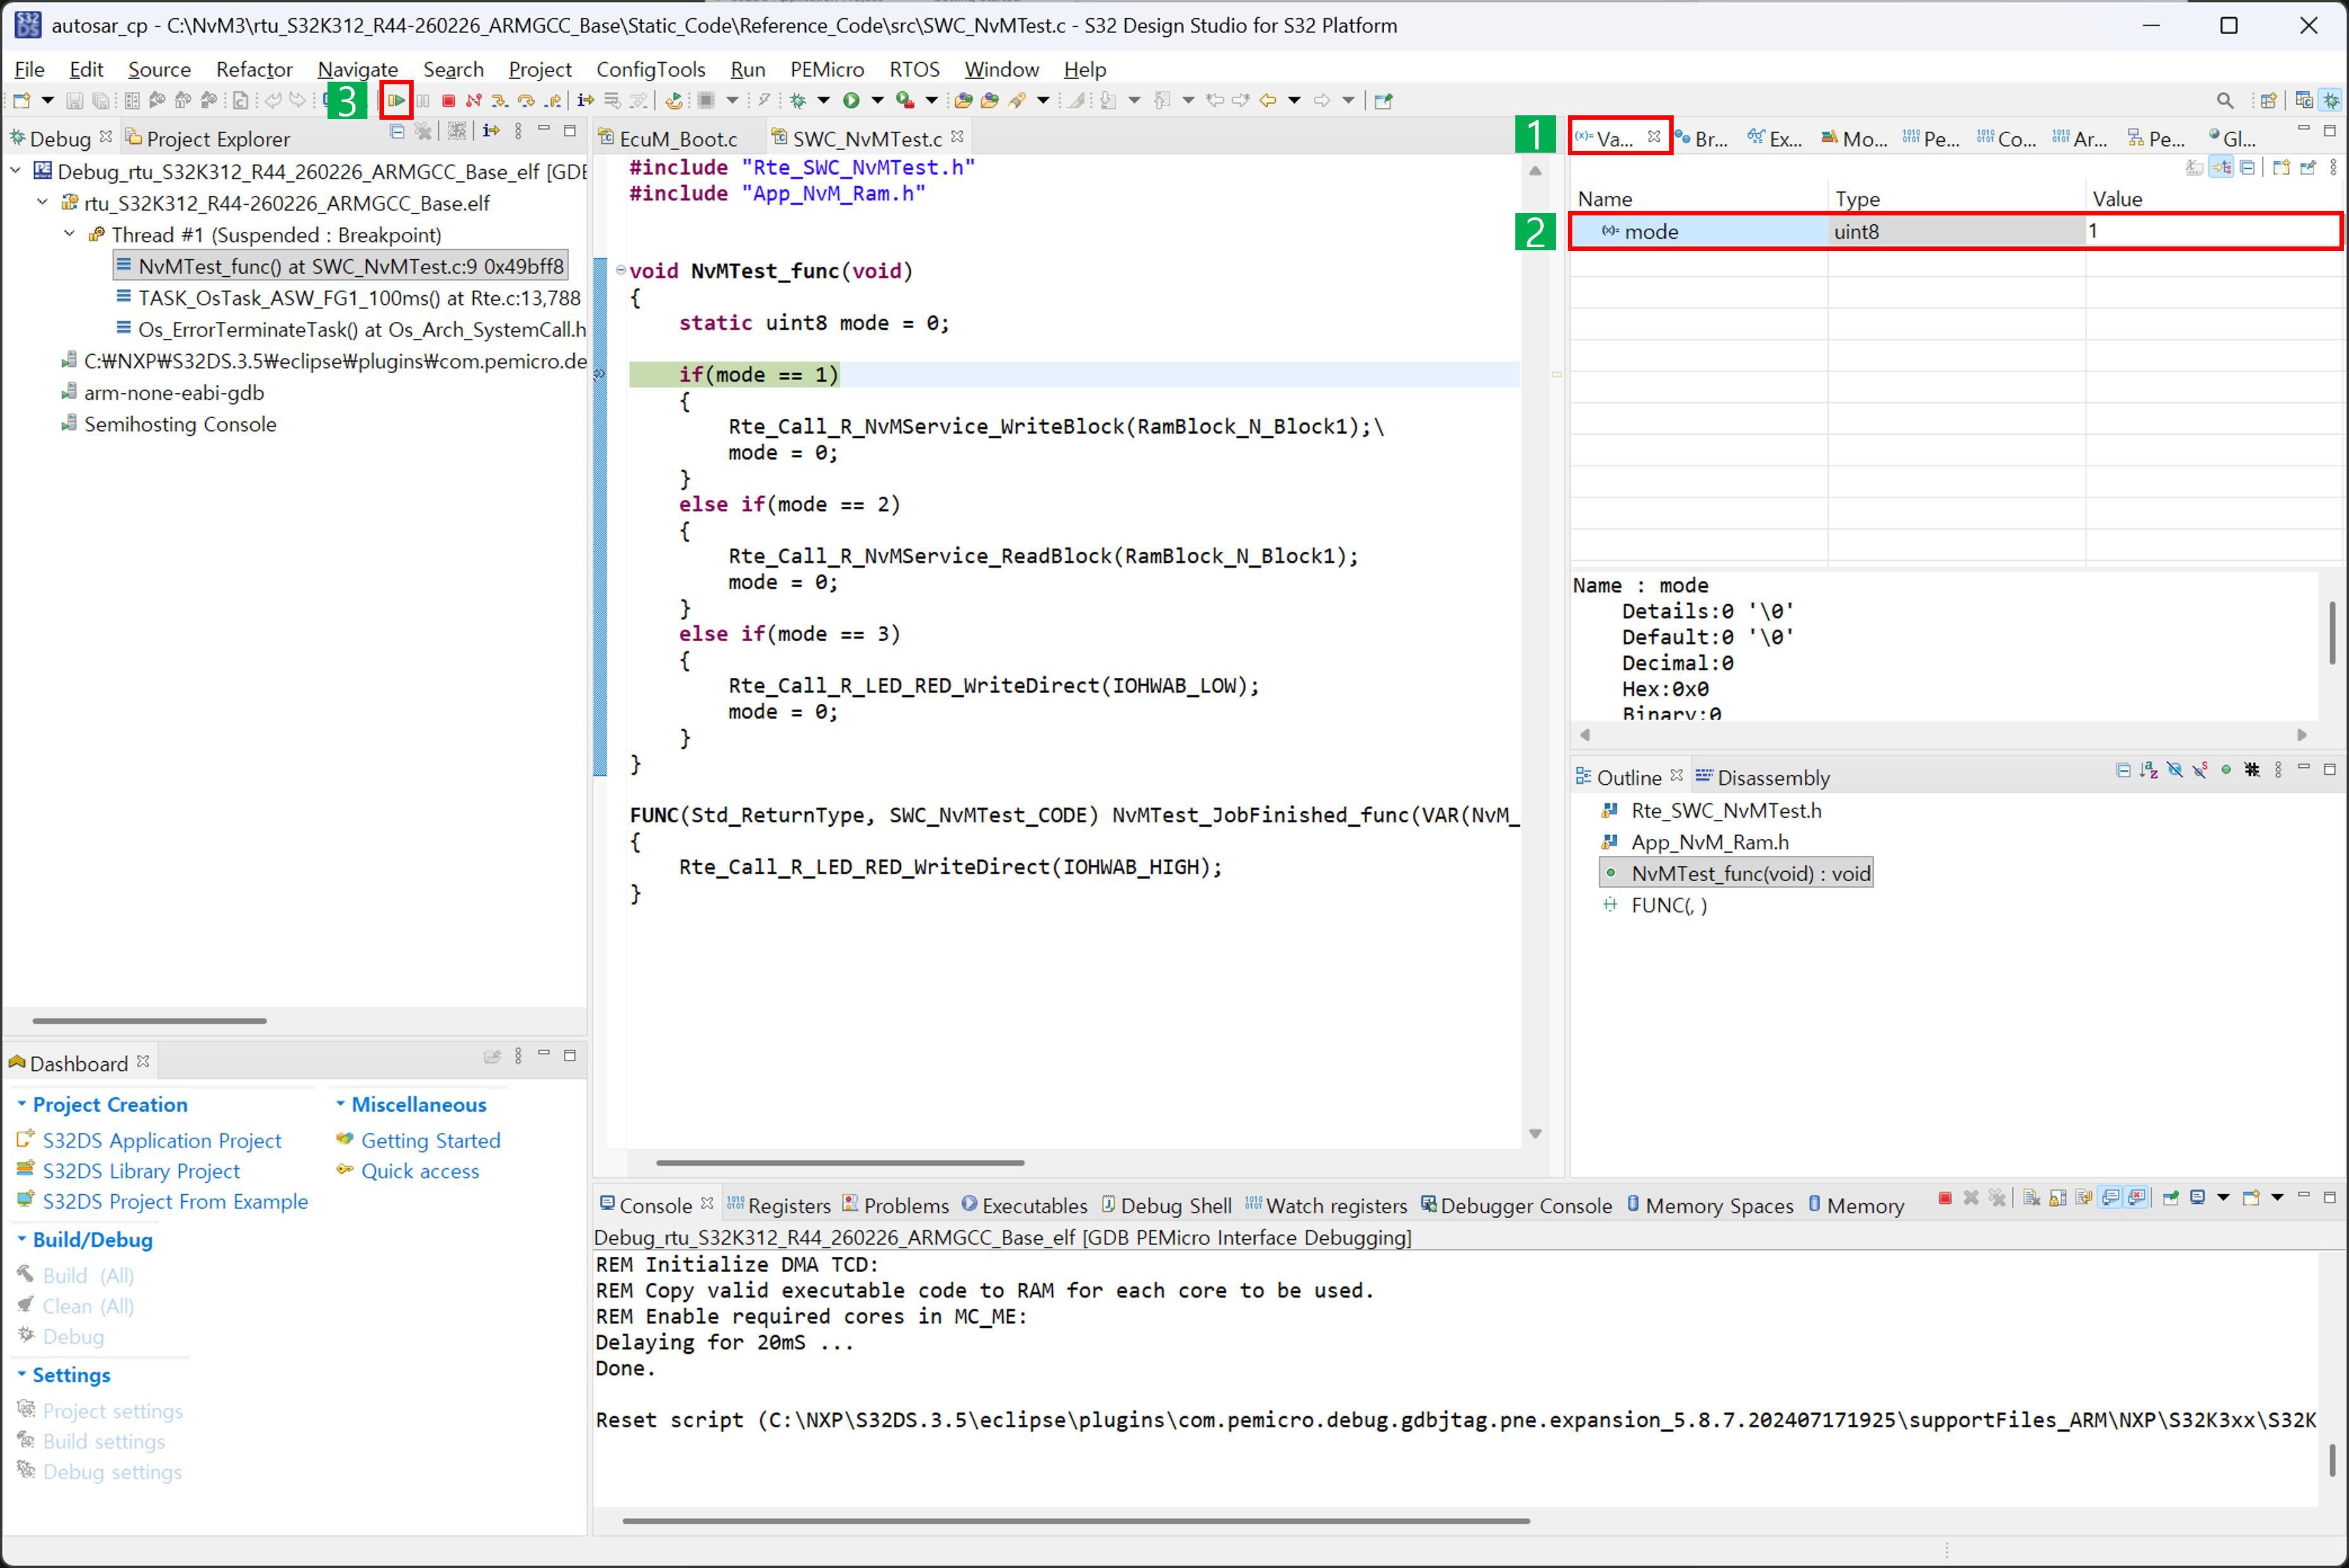Open Display Selected Console dropdown arrow
This screenshot has height=1568, width=2349.
(x=2223, y=1198)
